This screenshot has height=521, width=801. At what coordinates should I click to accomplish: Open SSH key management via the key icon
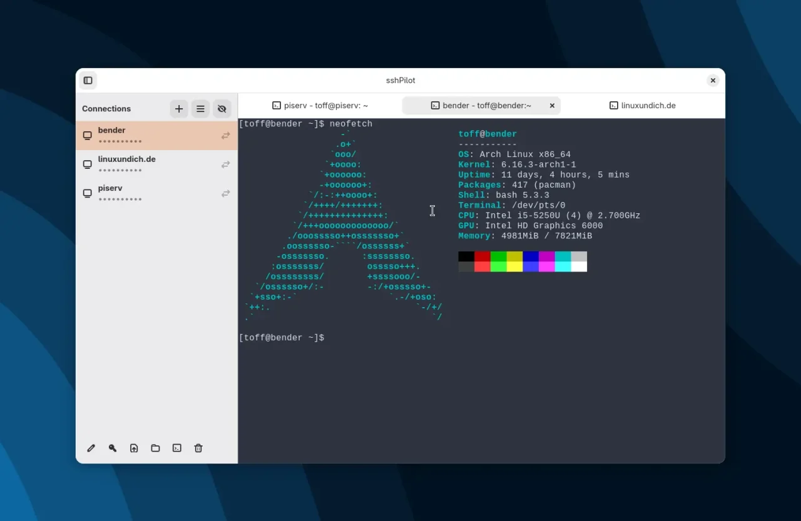point(113,448)
